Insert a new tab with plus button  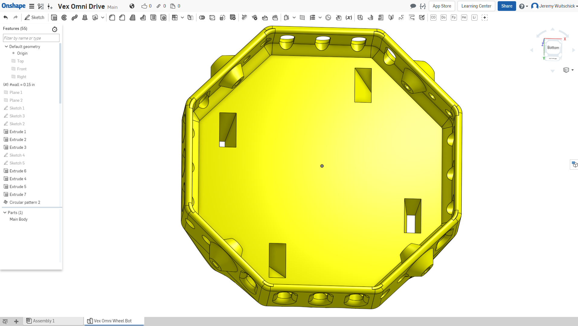pyautogui.click(x=16, y=321)
